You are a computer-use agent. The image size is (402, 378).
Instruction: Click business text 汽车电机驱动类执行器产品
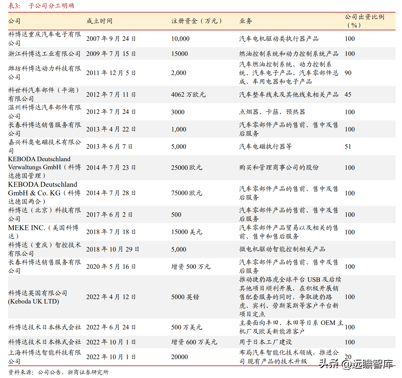tap(279, 39)
